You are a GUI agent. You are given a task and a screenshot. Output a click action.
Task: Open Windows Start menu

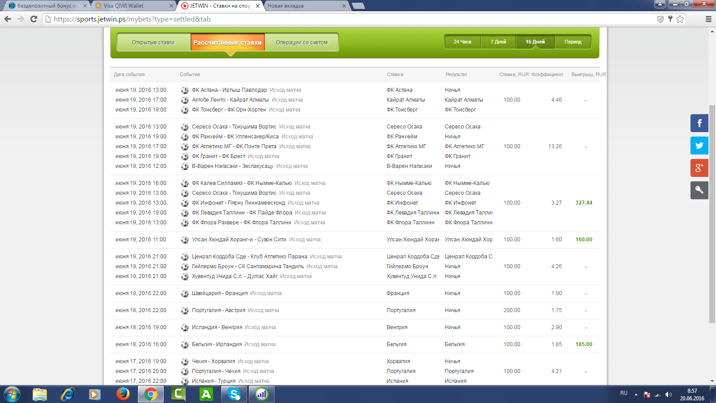(12, 394)
